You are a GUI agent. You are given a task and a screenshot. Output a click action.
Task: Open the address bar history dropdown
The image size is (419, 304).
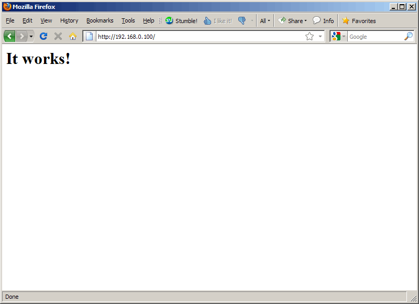(320, 36)
